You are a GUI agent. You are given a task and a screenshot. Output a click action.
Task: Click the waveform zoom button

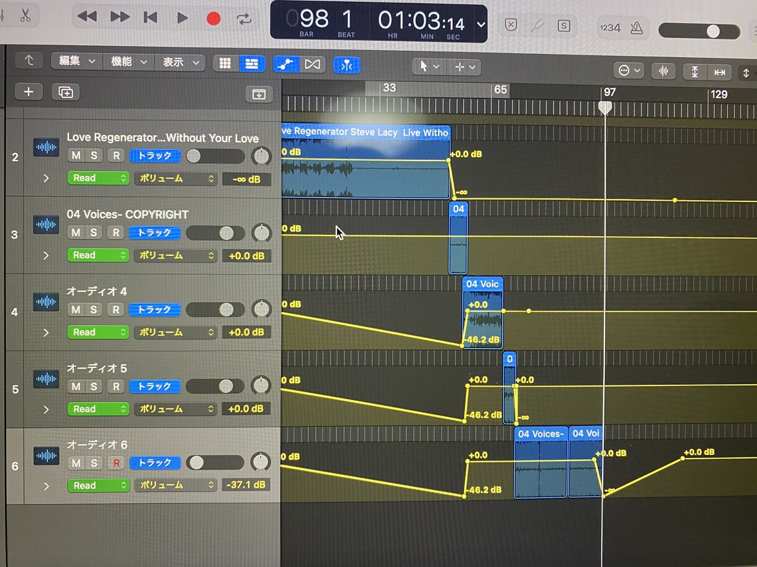tap(663, 71)
